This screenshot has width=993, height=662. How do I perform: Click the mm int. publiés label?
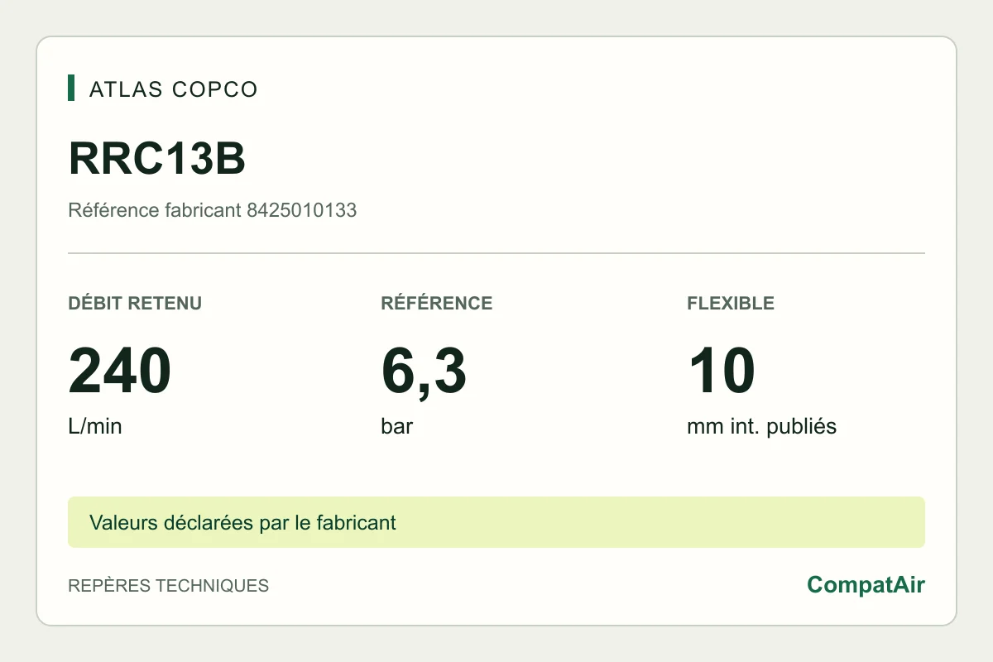pos(761,427)
